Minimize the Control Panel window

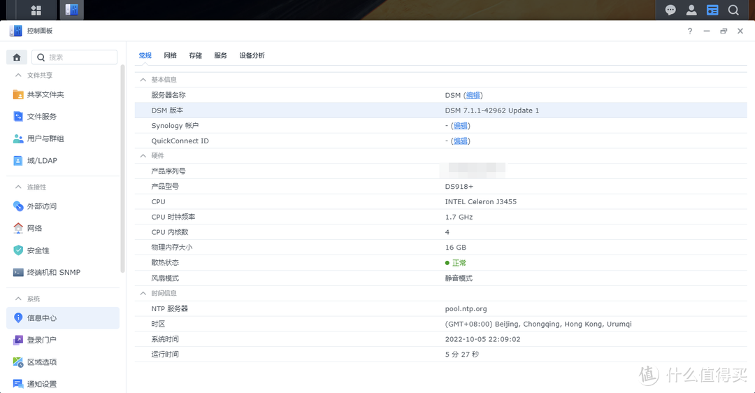[706, 31]
